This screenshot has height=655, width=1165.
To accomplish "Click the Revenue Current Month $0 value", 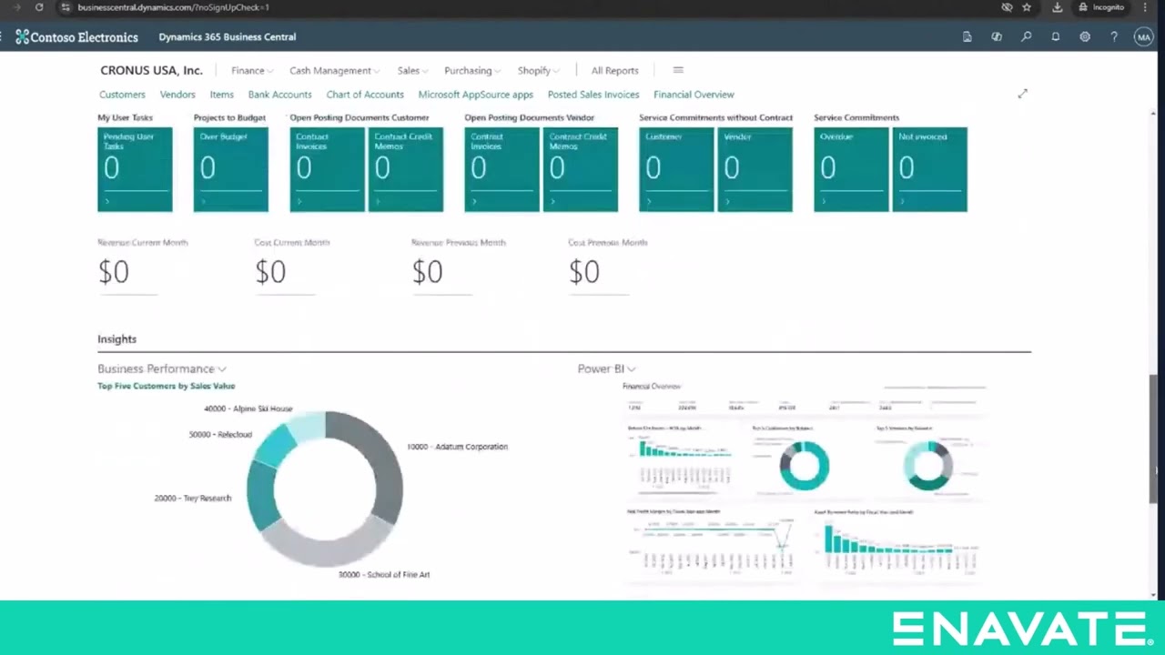I will coord(114,272).
